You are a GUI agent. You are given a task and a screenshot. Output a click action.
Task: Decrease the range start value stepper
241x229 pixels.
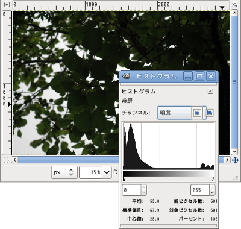[x=144, y=193]
